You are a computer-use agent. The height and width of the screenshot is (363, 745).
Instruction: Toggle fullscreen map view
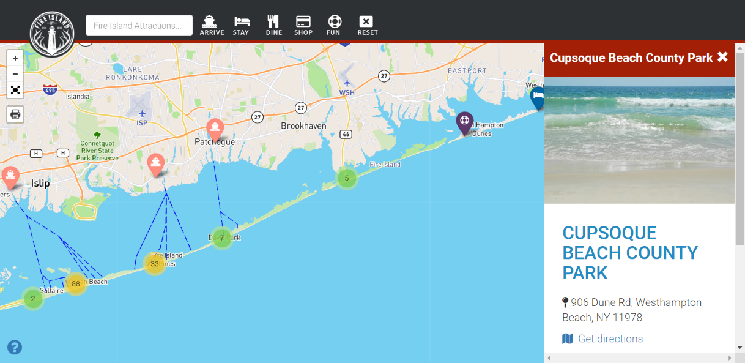[x=15, y=90]
